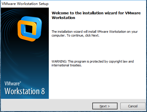Click the empty title bar area beside Setup

coord(97,4)
